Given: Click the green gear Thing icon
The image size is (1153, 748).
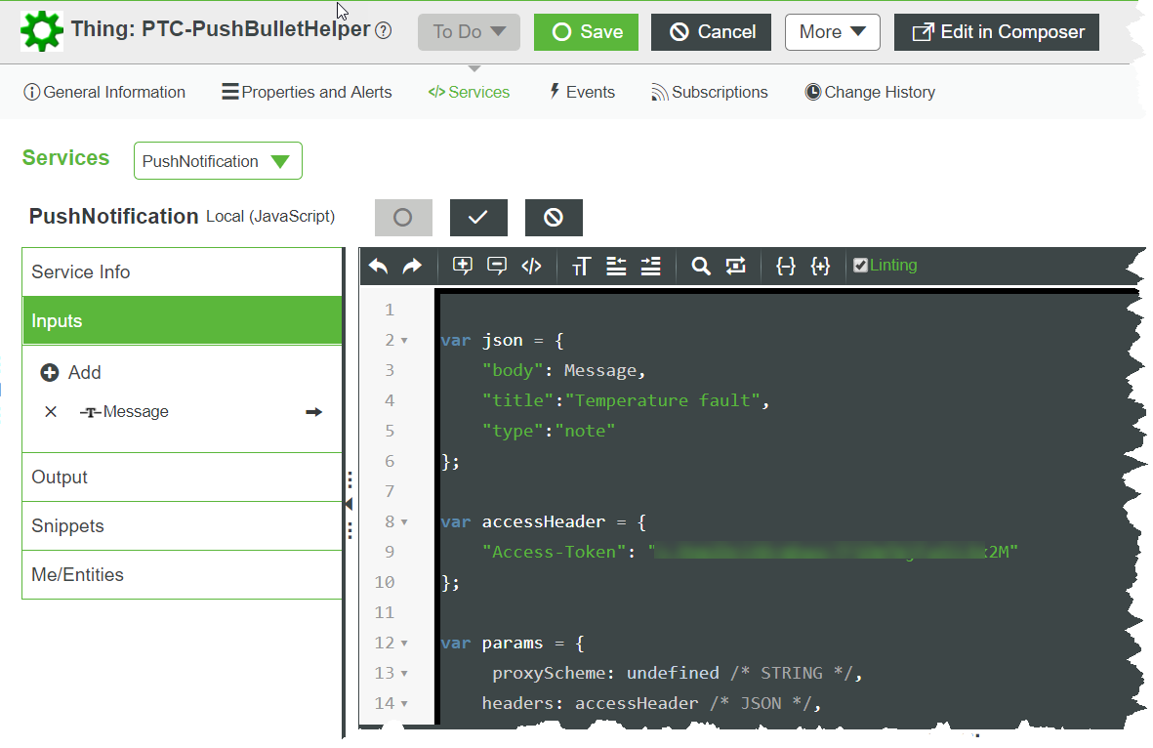Looking at the screenshot, I should (x=42, y=31).
